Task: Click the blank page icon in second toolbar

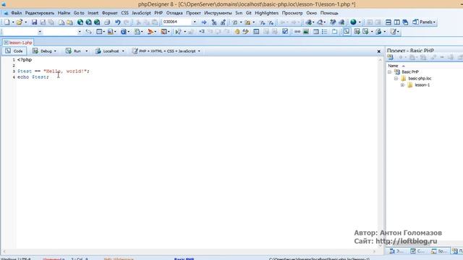Action: click(x=334, y=32)
